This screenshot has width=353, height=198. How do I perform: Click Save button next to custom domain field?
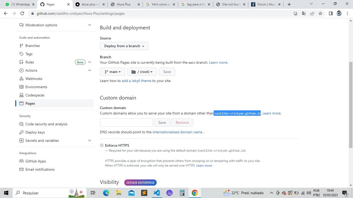(162, 122)
